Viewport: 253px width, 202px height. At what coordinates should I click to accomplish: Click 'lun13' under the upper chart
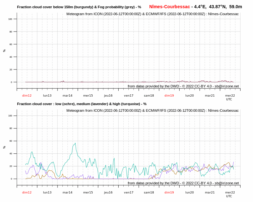point(47,96)
